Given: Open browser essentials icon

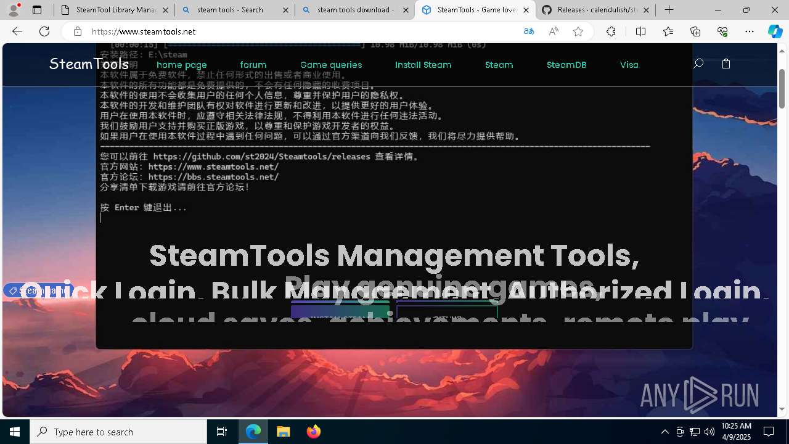Looking at the screenshot, I should 722,31.
